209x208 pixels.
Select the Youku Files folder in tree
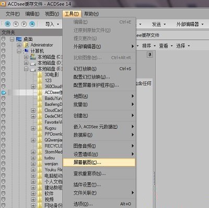click(x=53, y=170)
